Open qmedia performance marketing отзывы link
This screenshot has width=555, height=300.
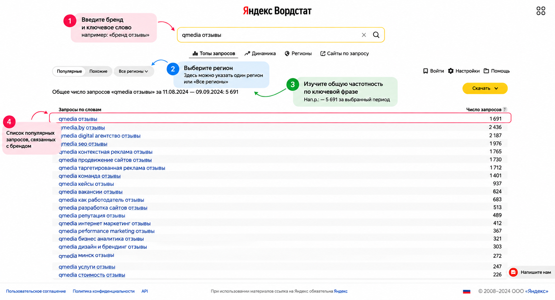[x=106, y=231]
